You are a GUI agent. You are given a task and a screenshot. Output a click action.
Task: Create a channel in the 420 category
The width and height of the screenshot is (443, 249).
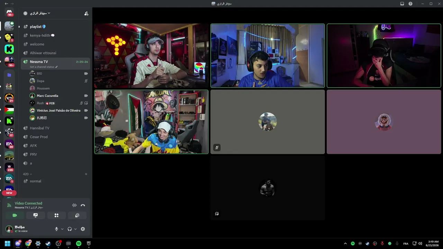coord(86,174)
